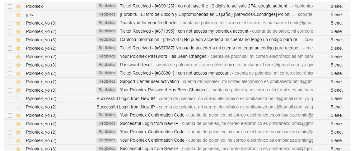Click Recibidos label on Ticket Received #690126 row
The height and width of the screenshot is (151, 355).
107,6
